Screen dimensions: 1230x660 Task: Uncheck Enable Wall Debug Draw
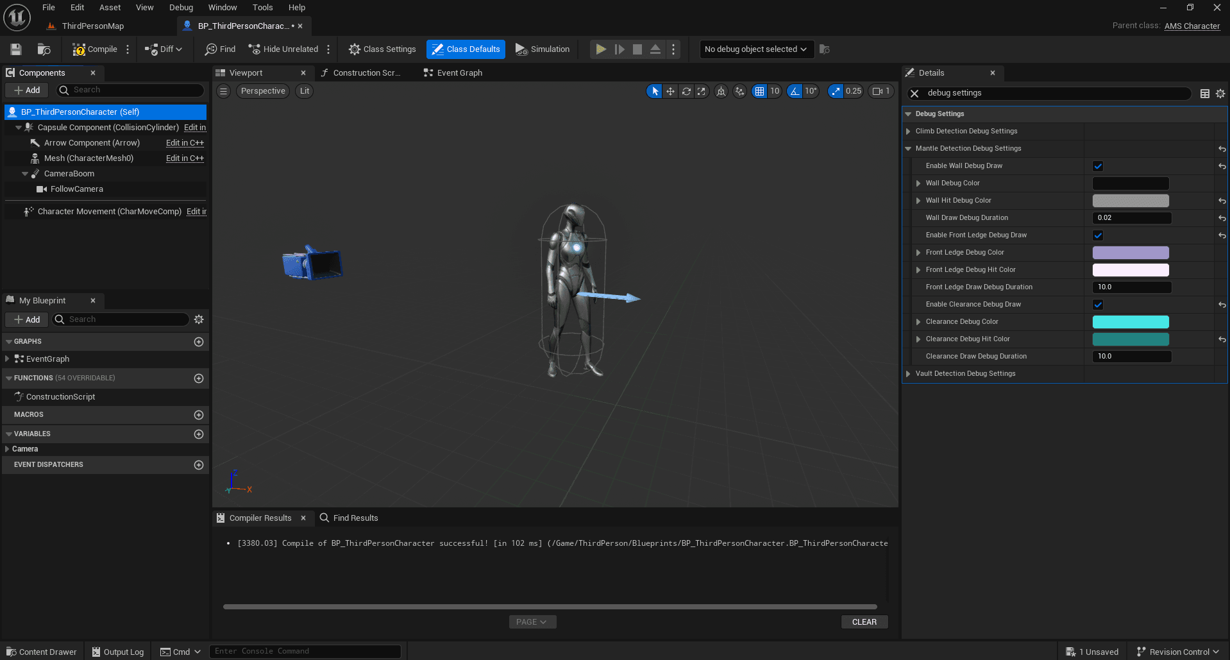pyautogui.click(x=1098, y=166)
